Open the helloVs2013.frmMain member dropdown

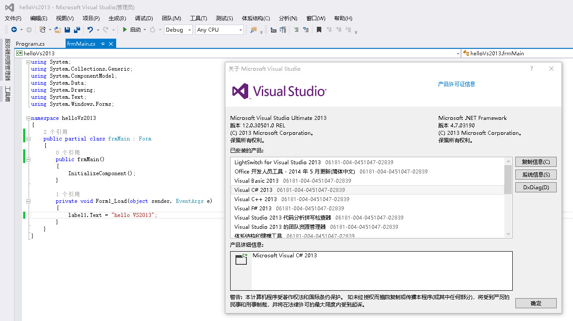click(x=517, y=53)
